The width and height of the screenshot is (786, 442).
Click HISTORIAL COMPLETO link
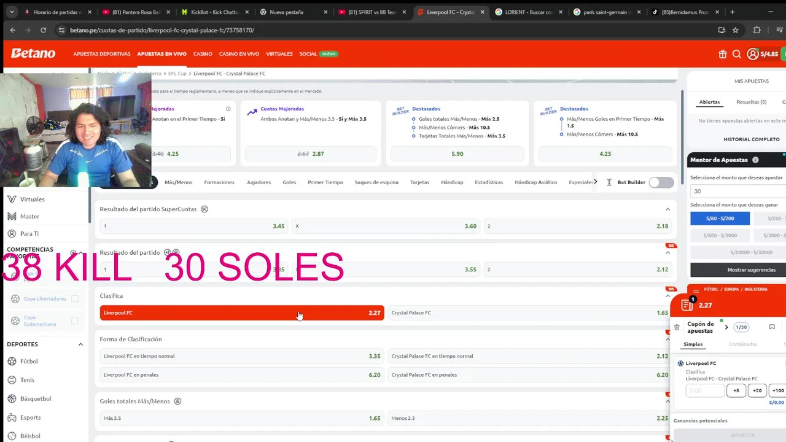point(752,139)
